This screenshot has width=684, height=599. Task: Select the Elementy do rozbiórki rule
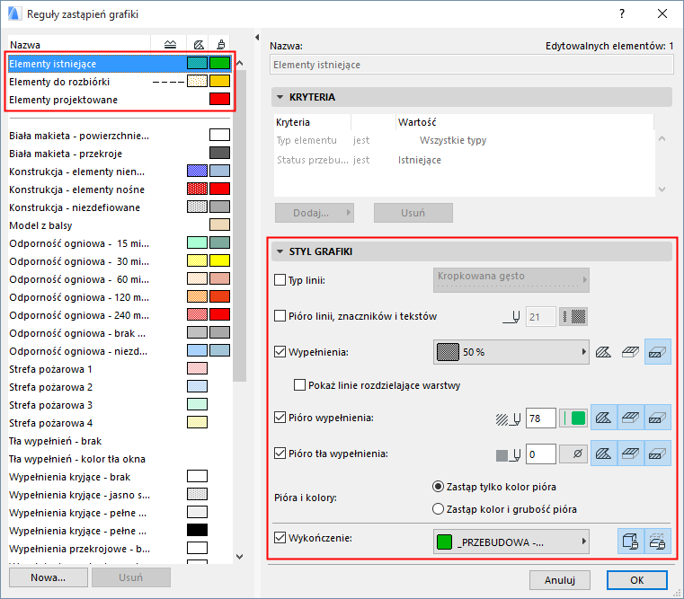click(119, 82)
